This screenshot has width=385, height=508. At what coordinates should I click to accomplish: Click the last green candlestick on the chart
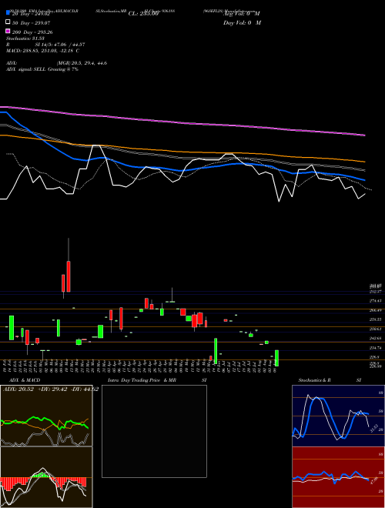pyautogui.click(x=276, y=358)
